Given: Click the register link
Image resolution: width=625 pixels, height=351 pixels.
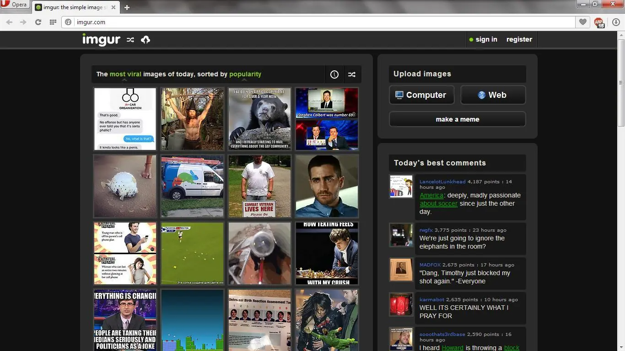Looking at the screenshot, I should tap(519, 39).
